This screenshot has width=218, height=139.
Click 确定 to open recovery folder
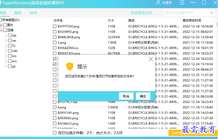[143, 96]
